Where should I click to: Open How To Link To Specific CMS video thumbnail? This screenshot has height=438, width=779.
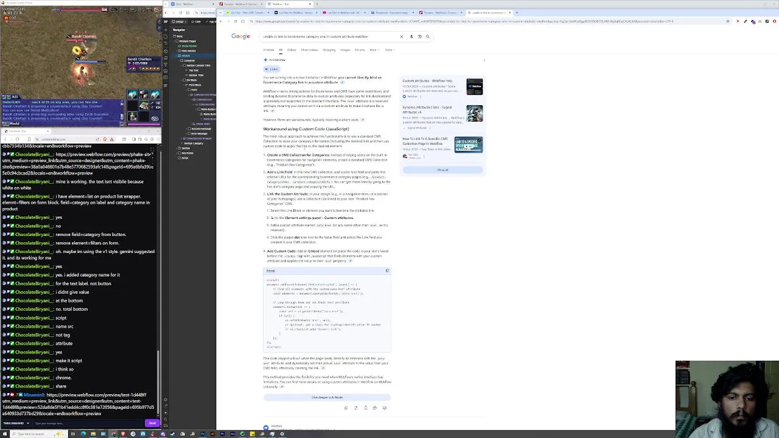[469, 145]
